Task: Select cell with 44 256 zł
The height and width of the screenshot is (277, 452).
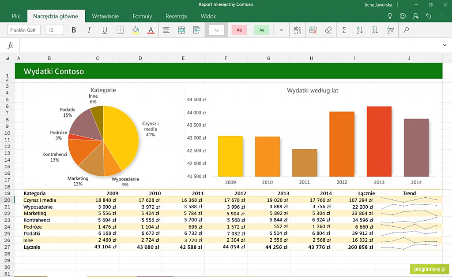Action: (x=269, y=247)
